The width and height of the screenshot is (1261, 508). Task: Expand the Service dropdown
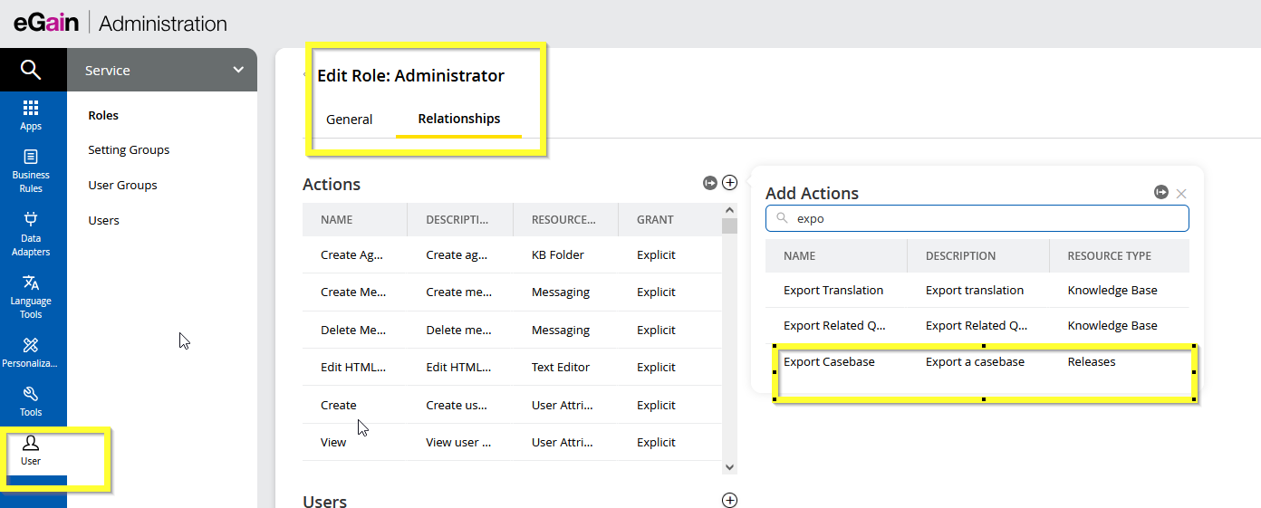pos(238,70)
